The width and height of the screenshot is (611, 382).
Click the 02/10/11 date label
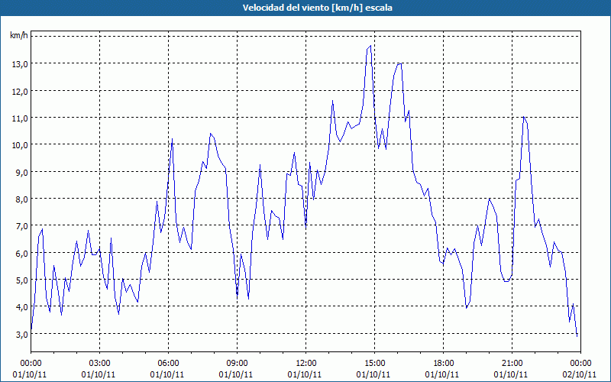(x=580, y=374)
